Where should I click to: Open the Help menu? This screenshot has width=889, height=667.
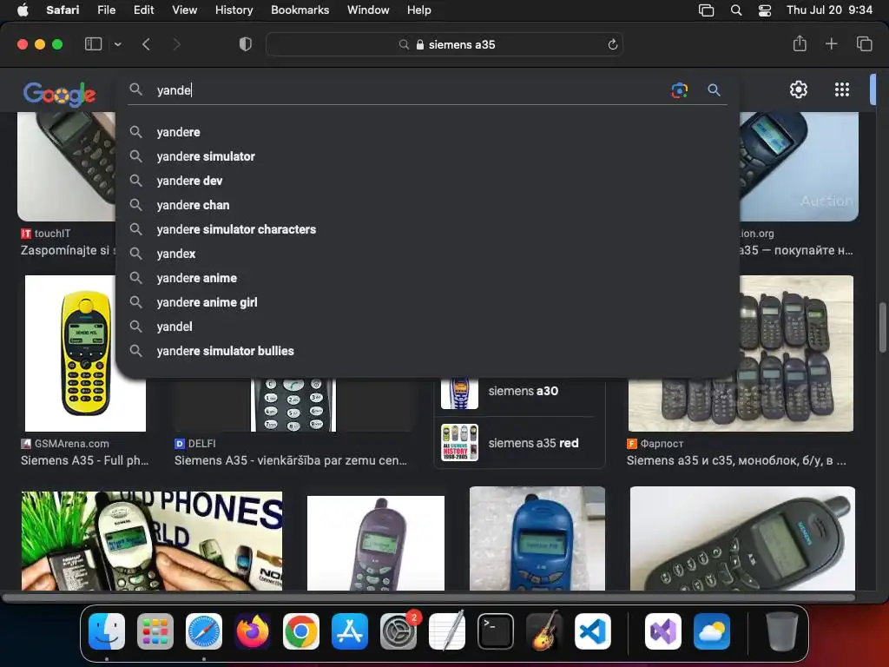(419, 10)
